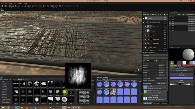Click the Solo button in TextureSet List
This screenshot has width=195, height=109.
tap(179, 14)
